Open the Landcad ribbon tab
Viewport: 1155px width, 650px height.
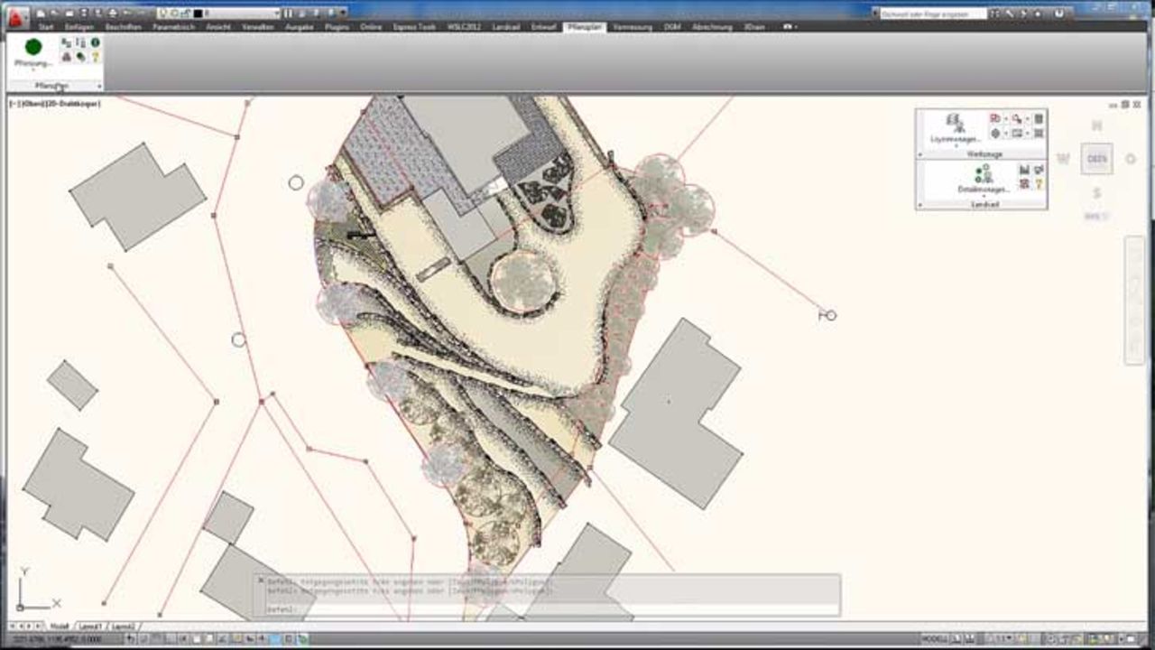pyautogui.click(x=505, y=27)
